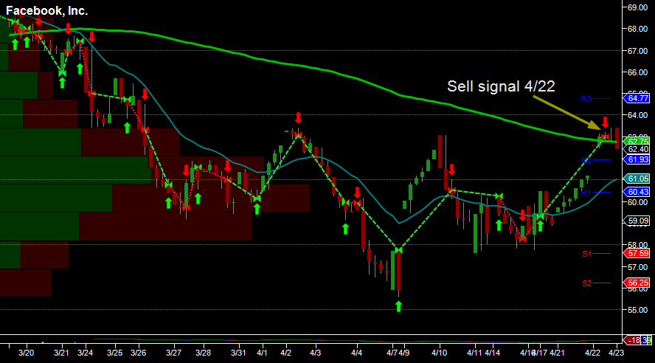Select the 55.00 price axis label
655x363 pixels.
pos(637,310)
